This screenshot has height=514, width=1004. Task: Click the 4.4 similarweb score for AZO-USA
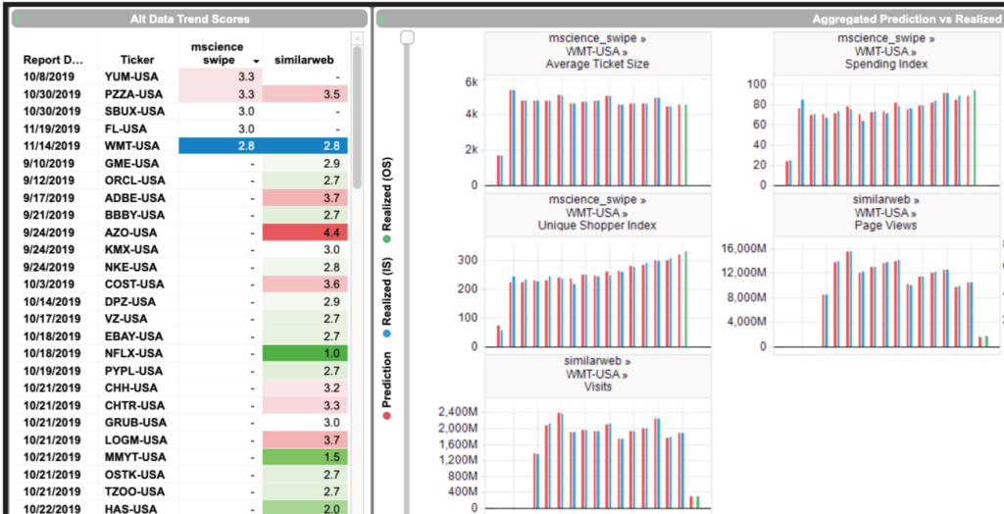[x=306, y=232]
